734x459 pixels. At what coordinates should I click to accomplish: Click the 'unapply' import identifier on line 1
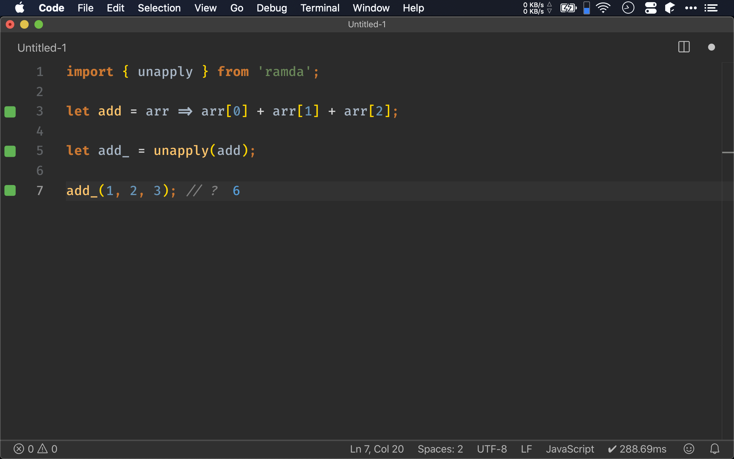(x=165, y=72)
